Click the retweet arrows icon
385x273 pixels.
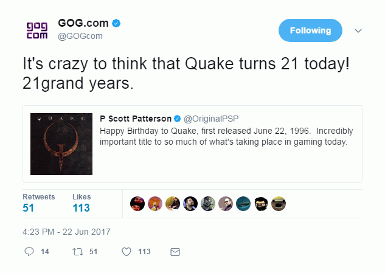tap(78, 252)
